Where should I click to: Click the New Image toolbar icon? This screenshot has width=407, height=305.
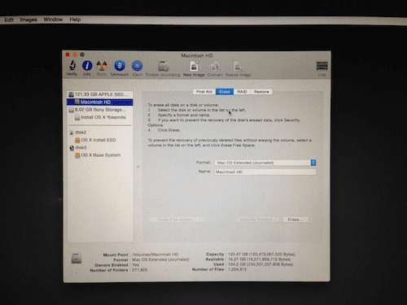pos(194,66)
